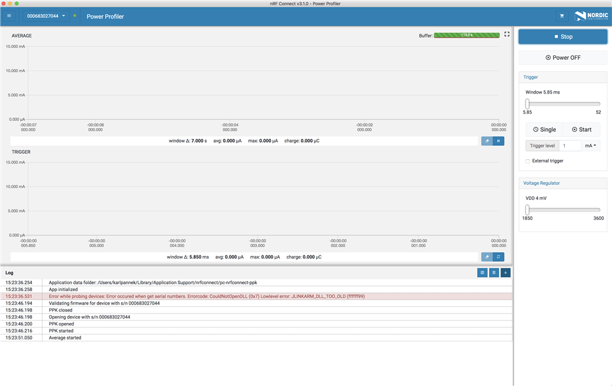Click the Power Profiler app title
Image resolution: width=612 pixels, height=386 pixels.
105,17
